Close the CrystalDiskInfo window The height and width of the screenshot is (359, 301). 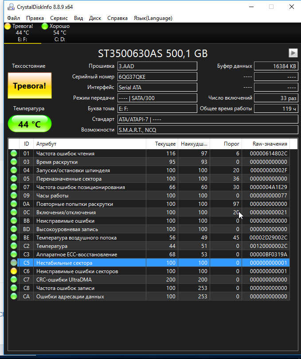[x=291, y=7]
